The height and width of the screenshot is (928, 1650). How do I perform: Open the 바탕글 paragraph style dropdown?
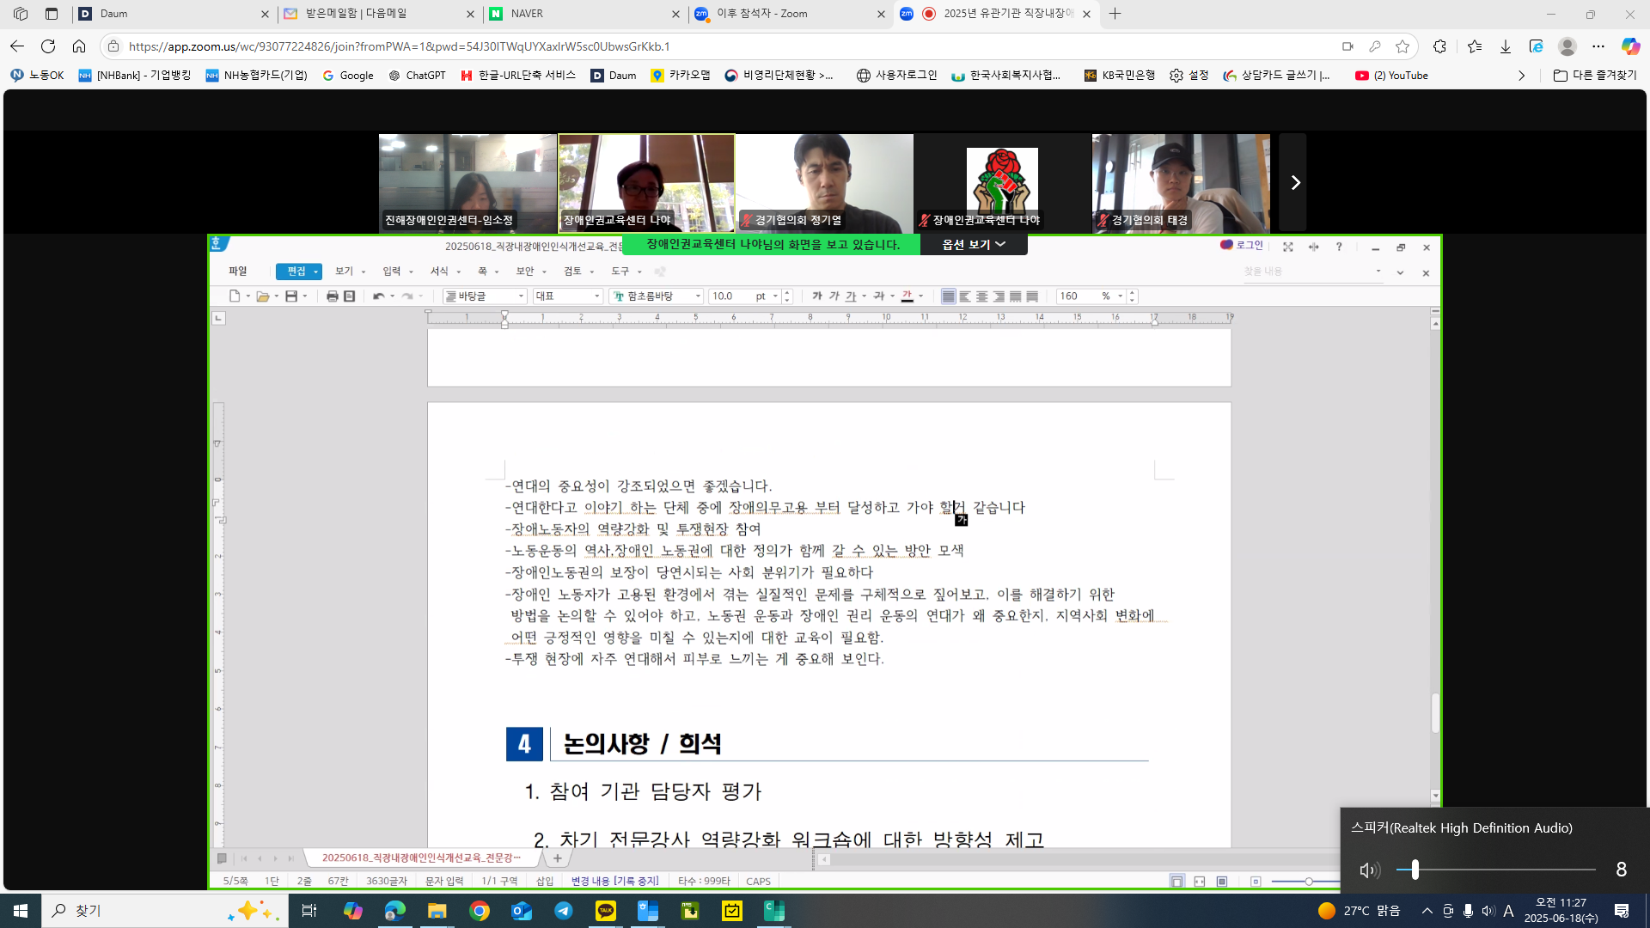[x=521, y=296]
